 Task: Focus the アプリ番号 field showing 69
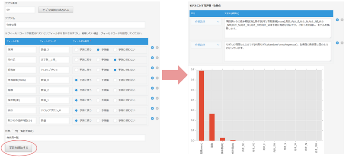pos(20,10)
